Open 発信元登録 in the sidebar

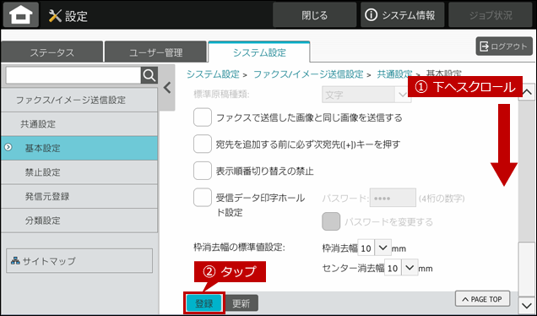tap(79, 196)
